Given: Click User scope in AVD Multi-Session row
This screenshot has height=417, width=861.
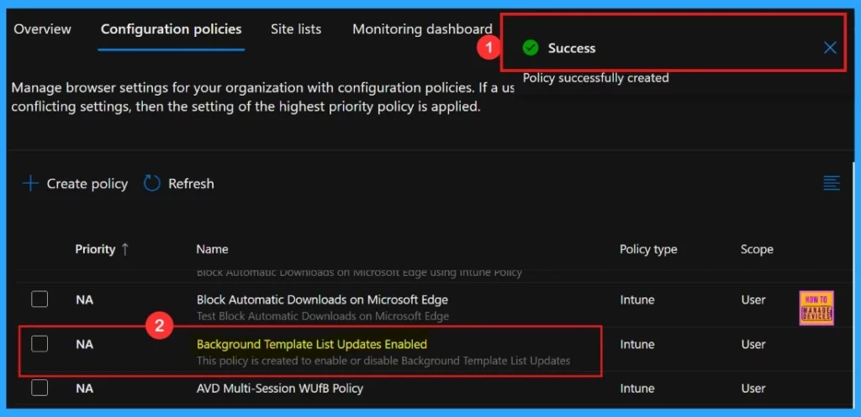Looking at the screenshot, I should [753, 388].
